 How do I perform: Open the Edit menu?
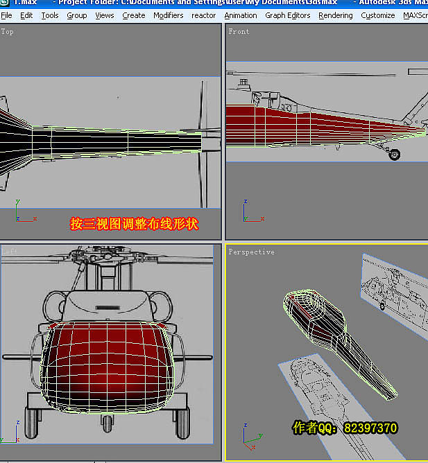coord(26,15)
